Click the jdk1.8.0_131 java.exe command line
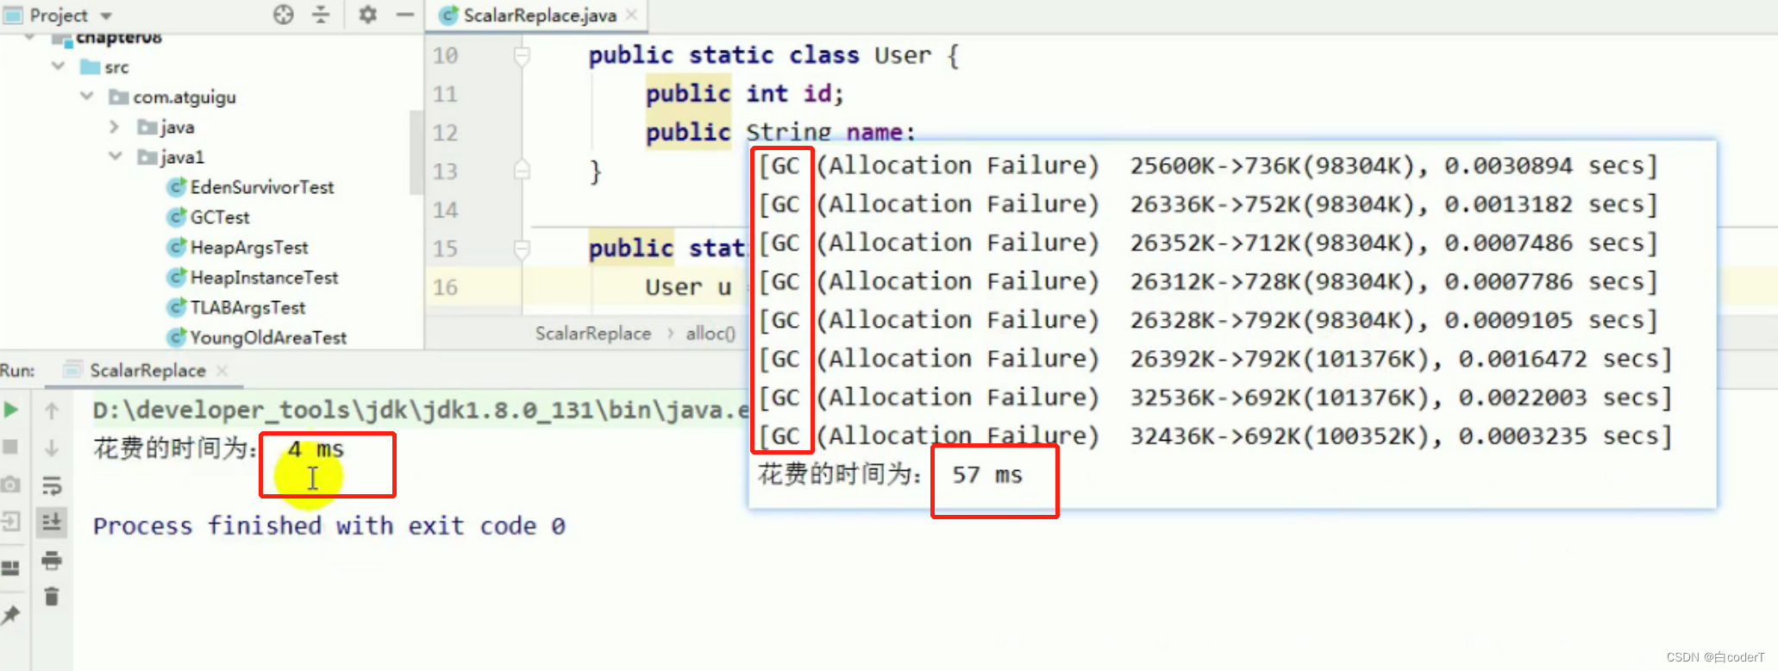The height and width of the screenshot is (671, 1778). [x=421, y=410]
